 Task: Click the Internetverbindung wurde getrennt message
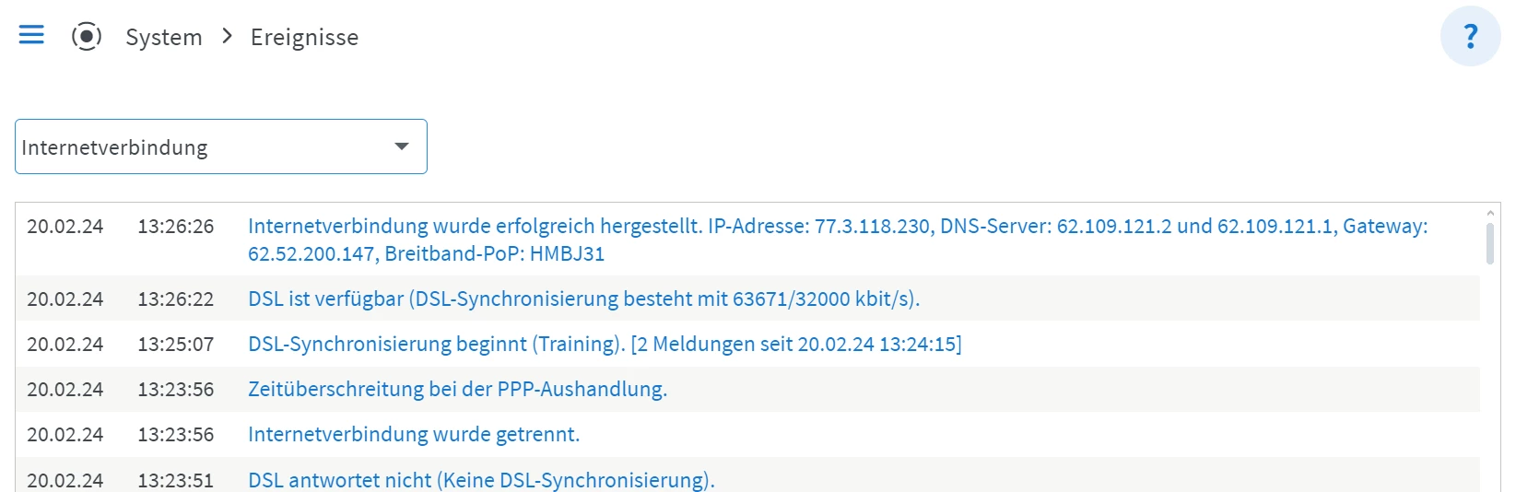[x=414, y=434]
